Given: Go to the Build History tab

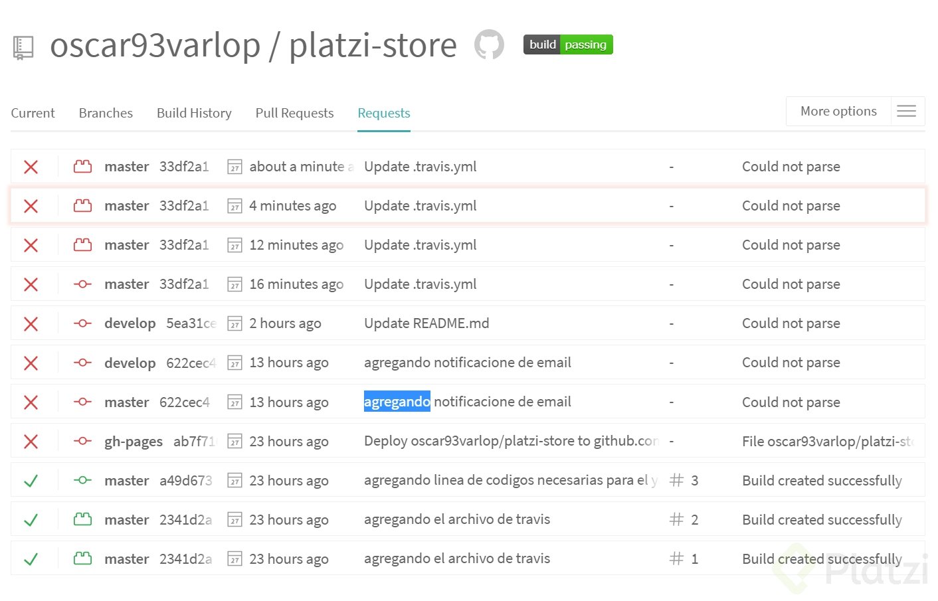Looking at the screenshot, I should 194,113.
